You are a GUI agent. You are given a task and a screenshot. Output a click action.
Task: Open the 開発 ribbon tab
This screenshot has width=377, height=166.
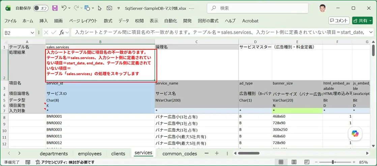click(x=187, y=21)
